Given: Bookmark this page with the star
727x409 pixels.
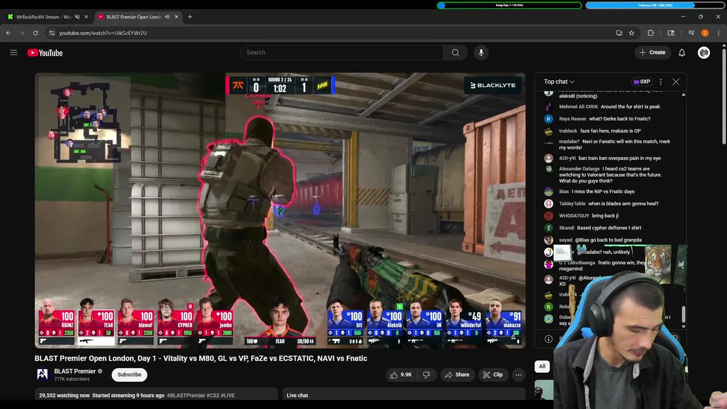Looking at the screenshot, I should (632, 33).
